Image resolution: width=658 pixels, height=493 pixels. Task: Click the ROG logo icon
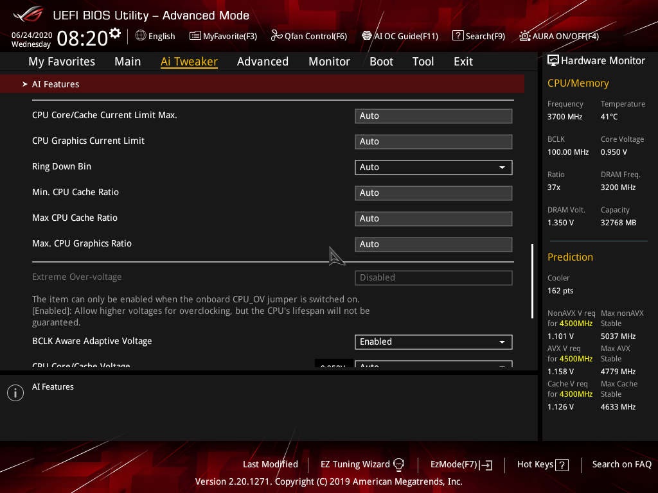(28, 15)
